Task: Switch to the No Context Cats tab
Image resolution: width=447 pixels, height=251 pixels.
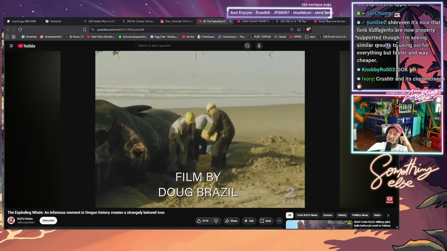Action: (139, 21)
